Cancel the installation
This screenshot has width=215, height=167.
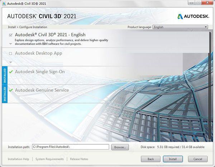point(197,159)
